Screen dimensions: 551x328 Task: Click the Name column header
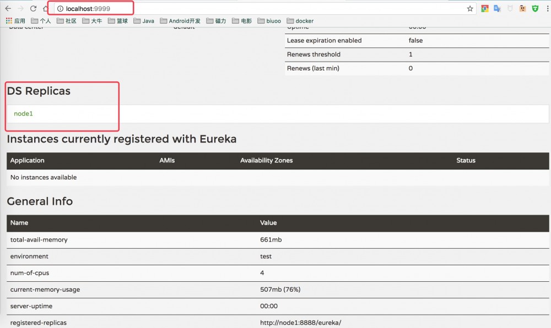click(x=19, y=223)
